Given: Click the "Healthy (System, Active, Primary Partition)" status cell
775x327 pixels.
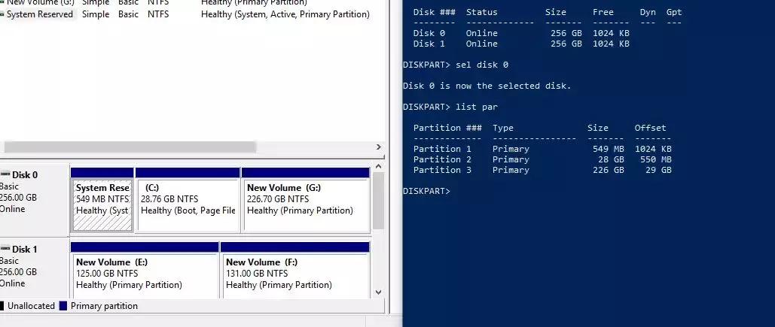Looking at the screenshot, I should coord(285,14).
